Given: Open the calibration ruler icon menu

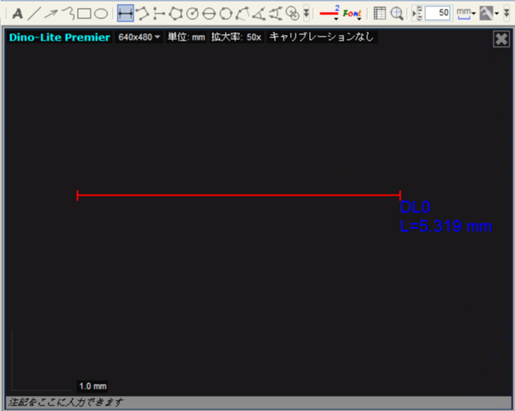Looking at the screenshot, I should (x=490, y=14).
